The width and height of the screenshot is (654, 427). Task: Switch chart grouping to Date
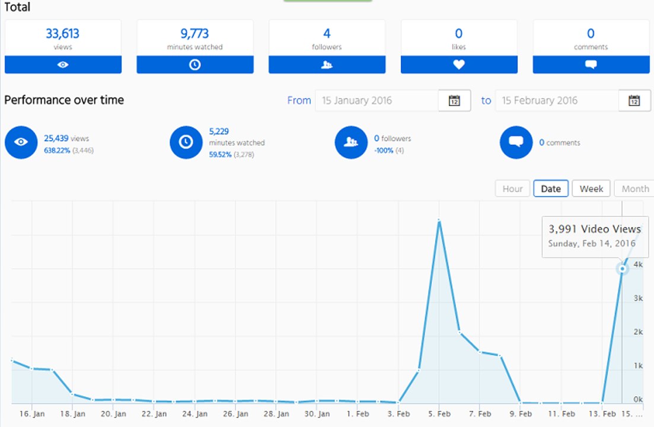tap(551, 189)
